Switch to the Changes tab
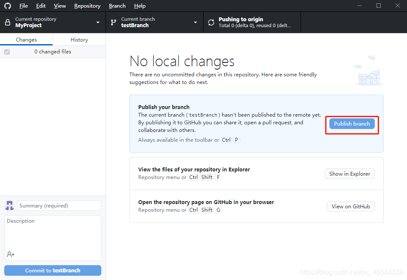The height and width of the screenshot is (280, 407). click(26, 39)
